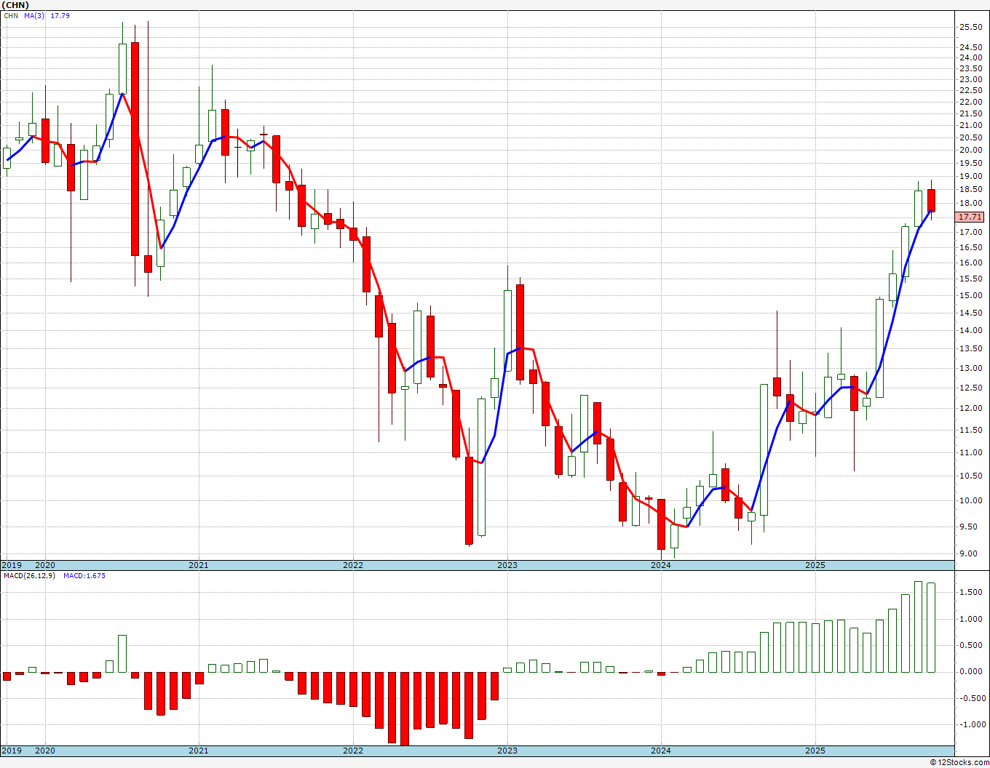Select the 1.000 MACD axis label

970,620
